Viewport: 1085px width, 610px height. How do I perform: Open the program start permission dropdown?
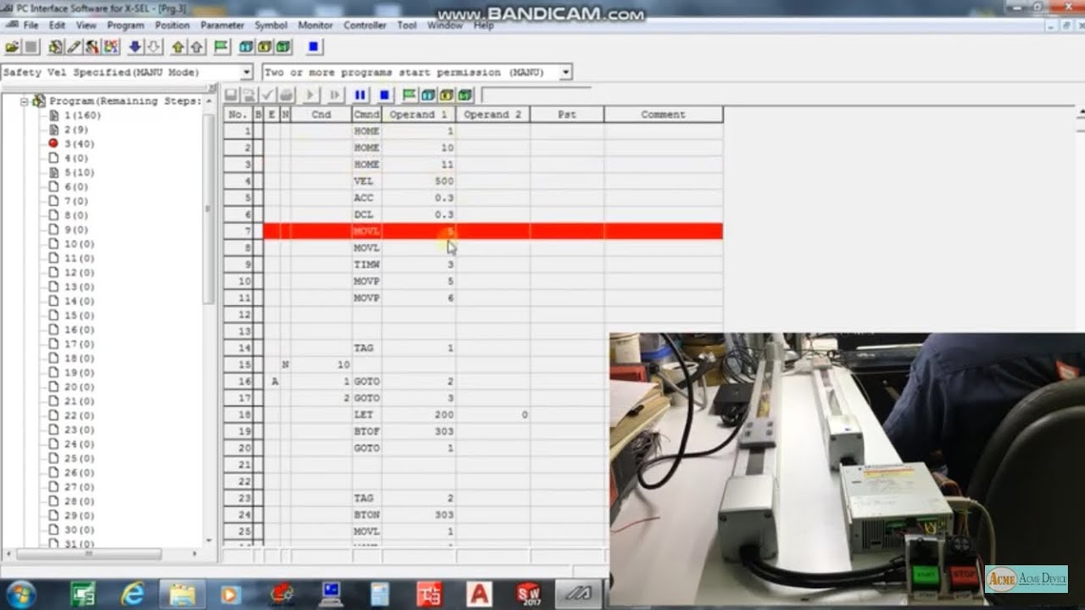565,73
